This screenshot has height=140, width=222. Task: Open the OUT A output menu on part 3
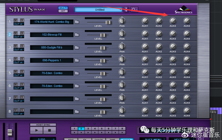[x=19, y=50]
